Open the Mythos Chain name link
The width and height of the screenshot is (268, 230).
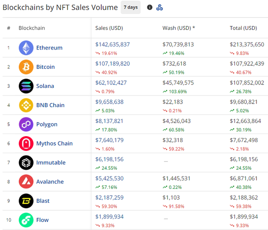point(54,143)
